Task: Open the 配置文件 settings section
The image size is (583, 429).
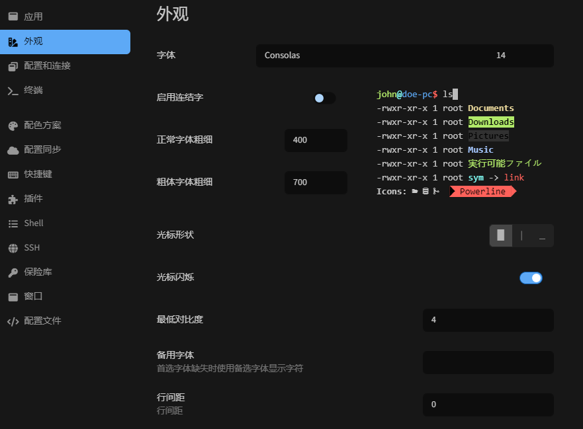Action: pos(42,321)
